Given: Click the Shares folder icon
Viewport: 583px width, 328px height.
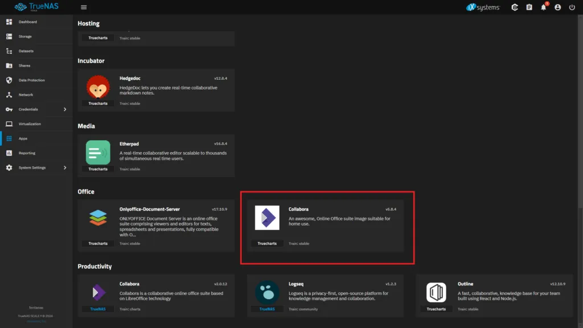Looking at the screenshot, I should [x=9, y=65].
